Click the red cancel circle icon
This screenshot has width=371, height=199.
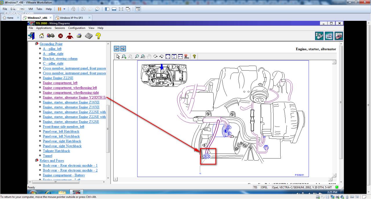60,36
